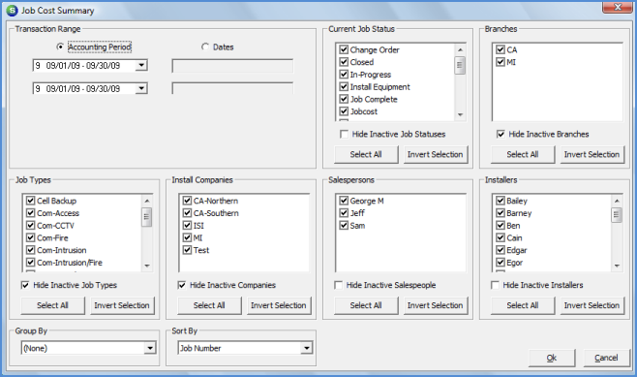Viewport: 637px width, 377px height.
Task: Toggle salesperson Jeff
Action: tap(344, 212)
